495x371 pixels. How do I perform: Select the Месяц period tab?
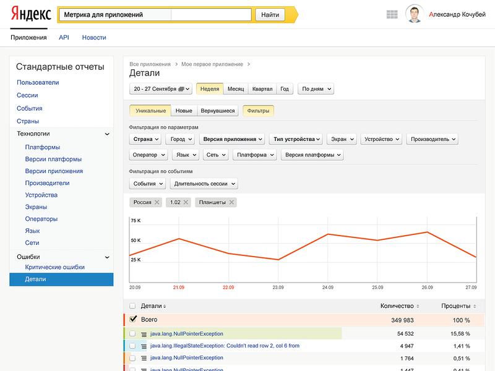[x=236, y=89]
